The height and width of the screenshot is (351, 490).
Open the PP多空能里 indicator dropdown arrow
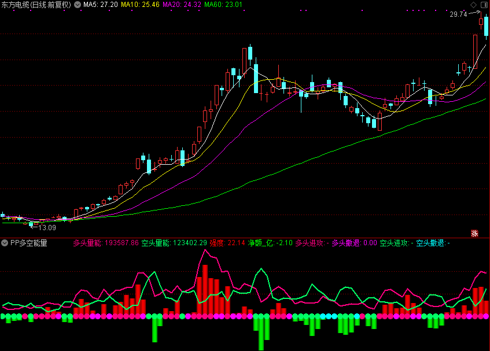click(5, 243)
